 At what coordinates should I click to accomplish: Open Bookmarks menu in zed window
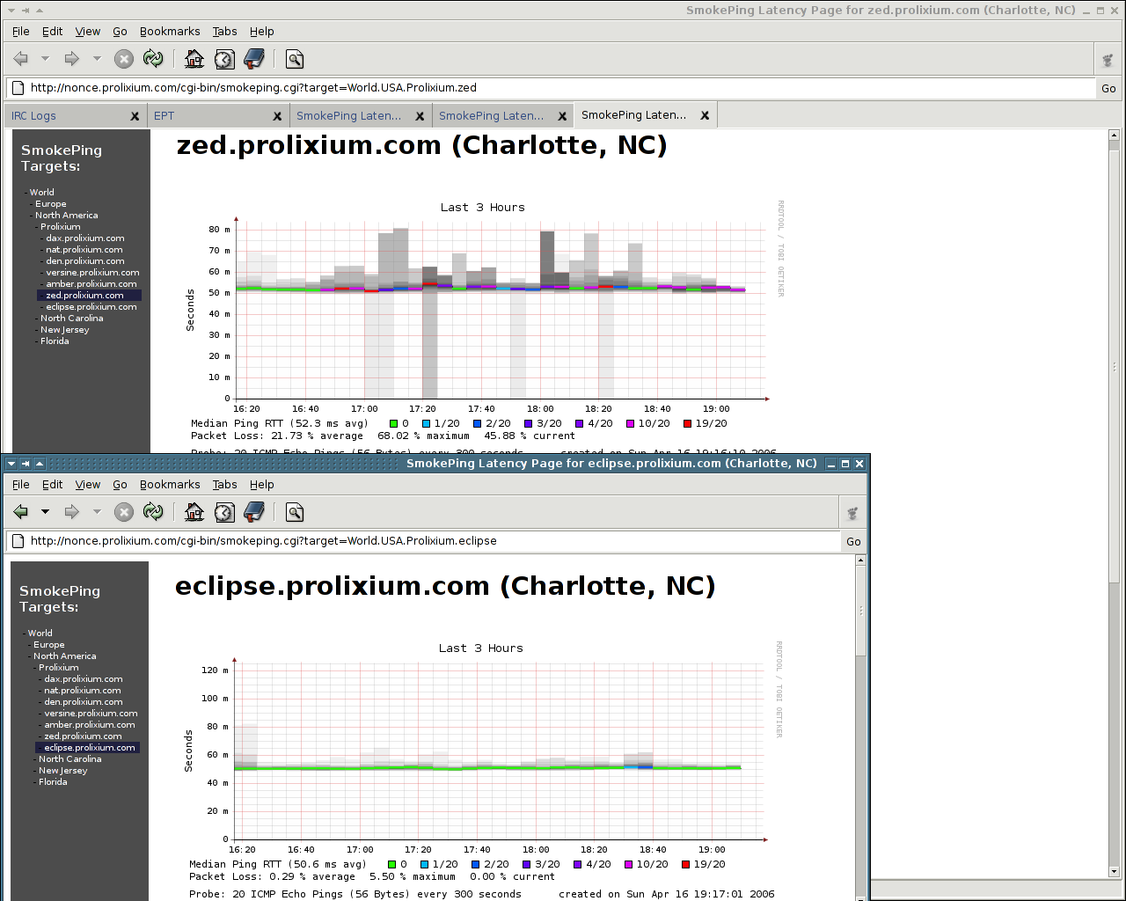click(170, 31)
